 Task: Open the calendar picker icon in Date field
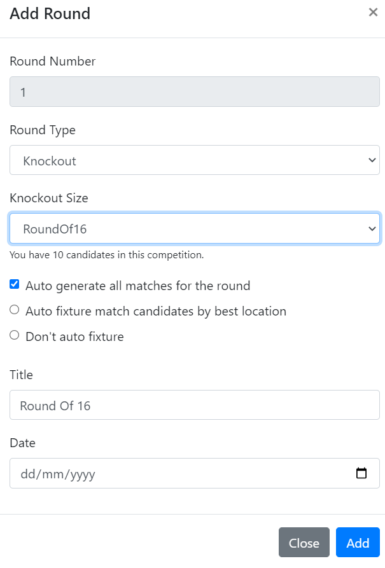tap(361, 473)
